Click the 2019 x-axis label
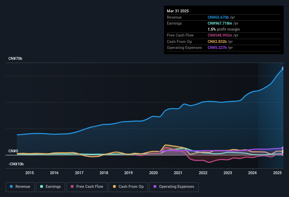The width and height of the screenshot is (289, 197). pos(128,173)
